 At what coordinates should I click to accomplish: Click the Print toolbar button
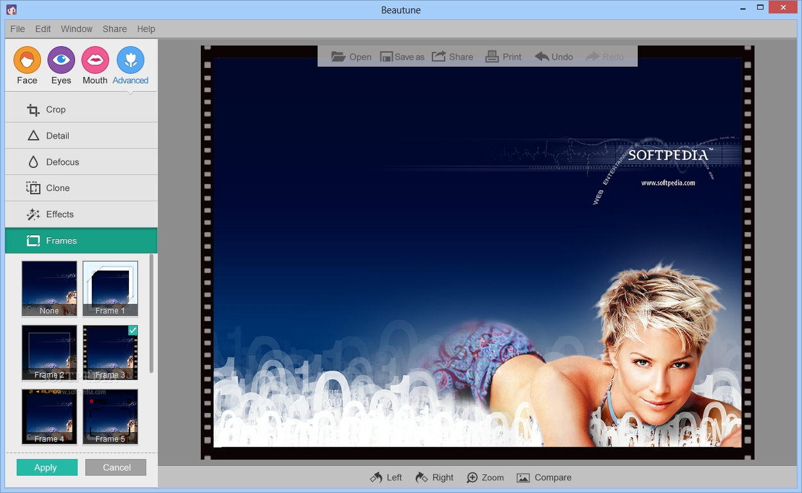[503, 56]
